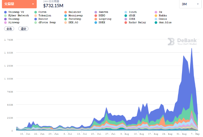Click the Airswap legend dot
The width and height of the screenshot is (203, 137).
[x=5, y=22]
